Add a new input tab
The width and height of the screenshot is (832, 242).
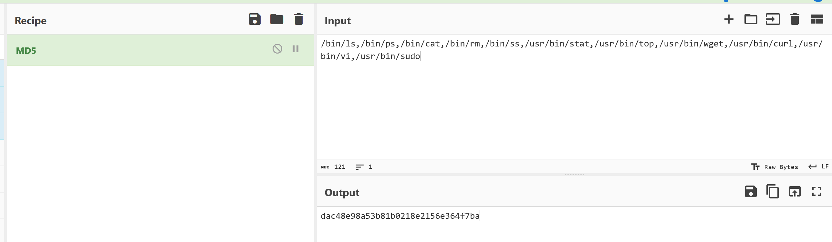(x=729, y=19)
